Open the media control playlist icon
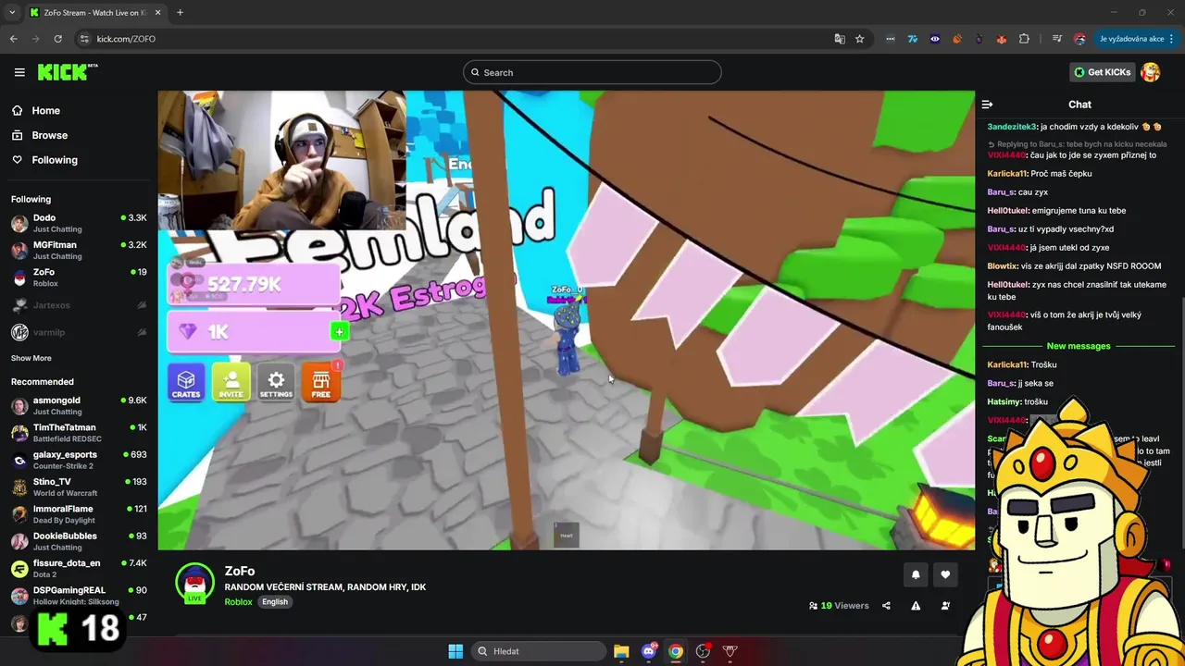Viewport: 1185px width, 666px height. (x=1057, y=39)
